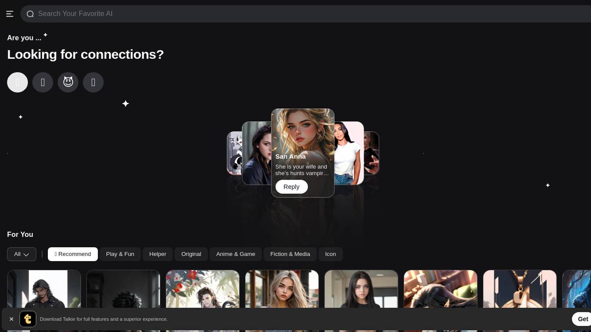Open dark silhouette spiky-hair character card
Image resolution: width=591 pixels, height=332 pixels.
[123, 289]
